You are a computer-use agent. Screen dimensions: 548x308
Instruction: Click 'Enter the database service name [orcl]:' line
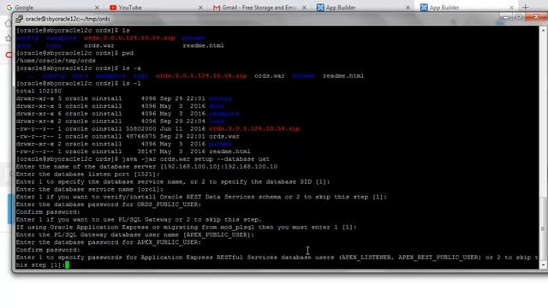[x=89, y=189]
